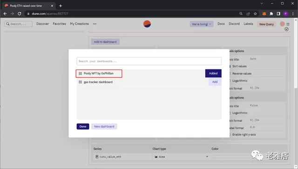Screen dimensions: 298x169
Task: Open the MetaMask fox extension icon
Action: coord(264,14)
